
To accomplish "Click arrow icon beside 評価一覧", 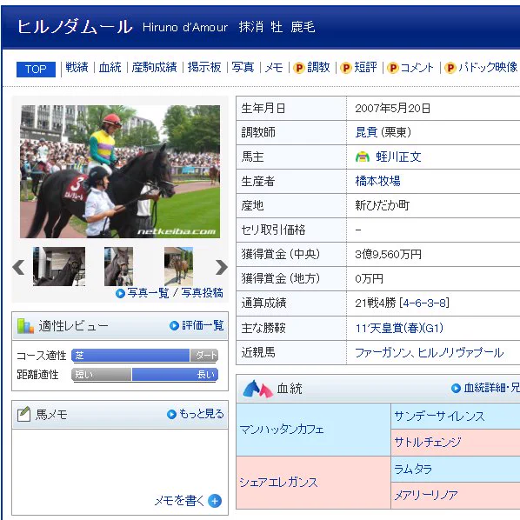I will [x=174, y=326].
